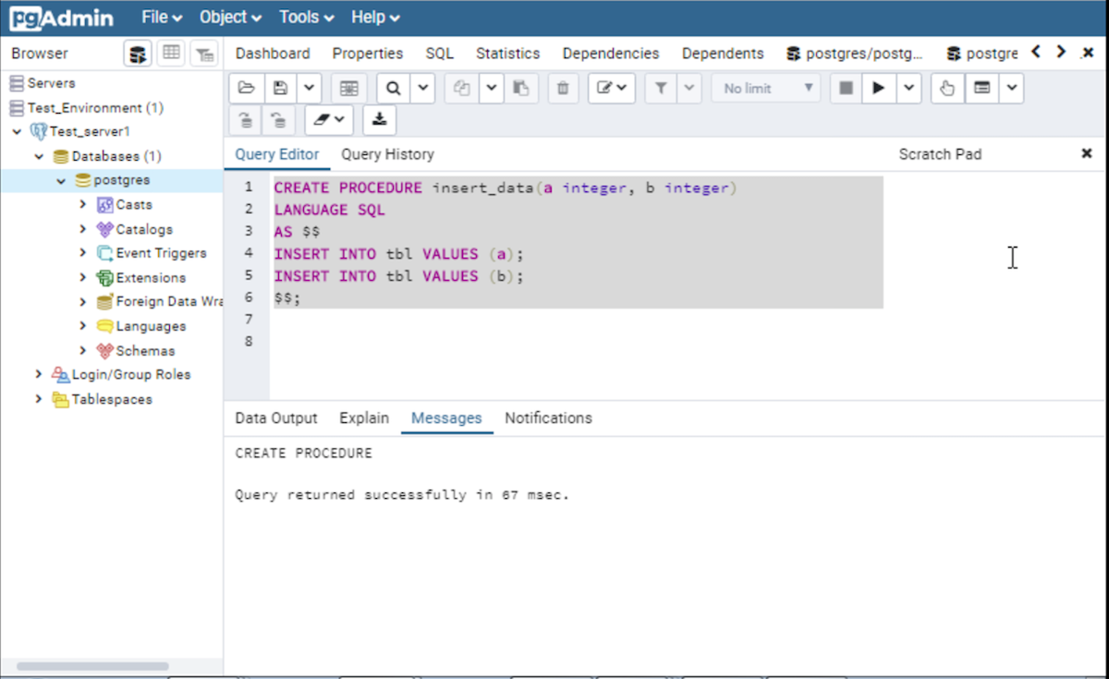
Task: Click the stop query square icon
Action: coord(845,89)
